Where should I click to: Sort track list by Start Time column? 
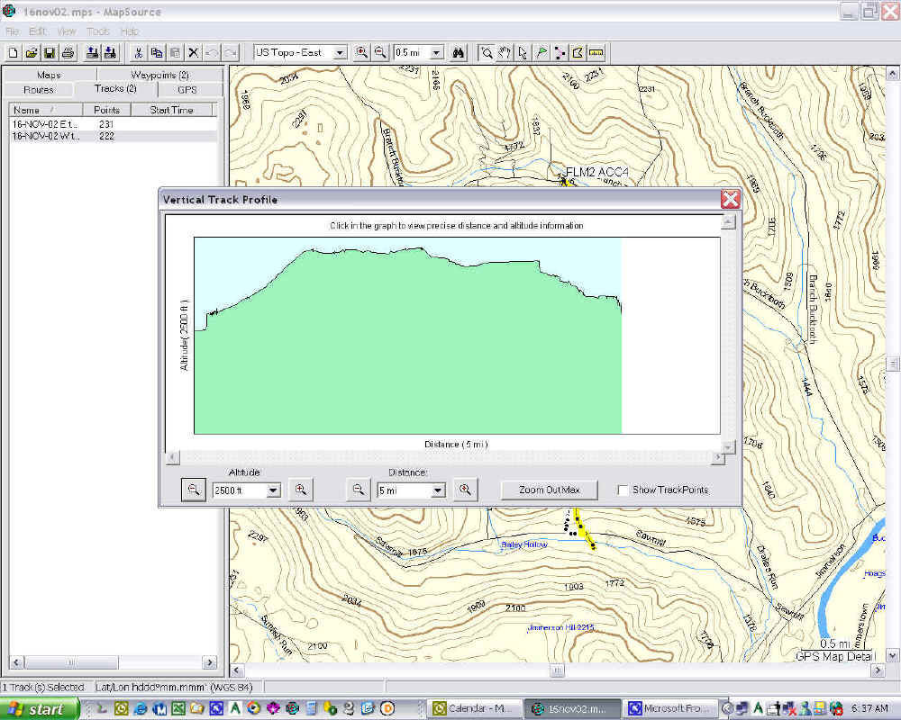[172, 110]
